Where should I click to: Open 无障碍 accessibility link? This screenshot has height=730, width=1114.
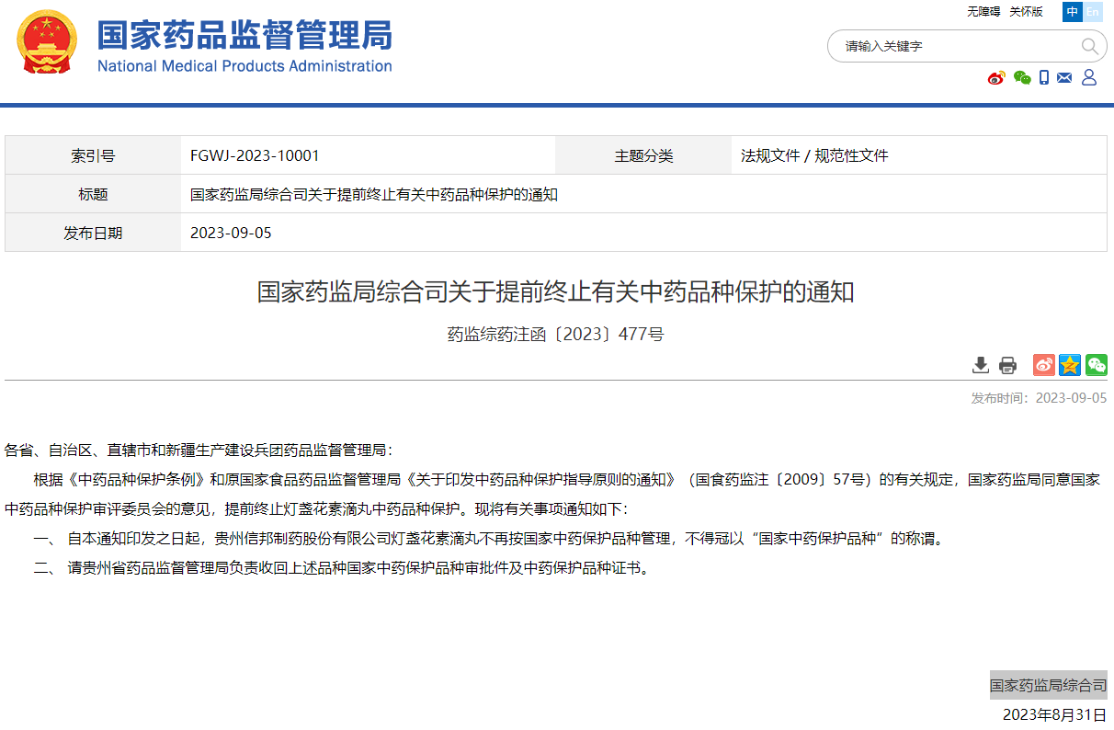(x=983, y=12)
